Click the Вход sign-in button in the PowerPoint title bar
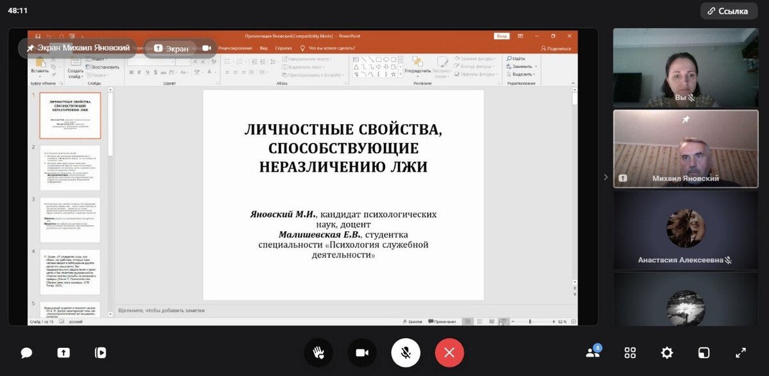 tap(501, 36)
